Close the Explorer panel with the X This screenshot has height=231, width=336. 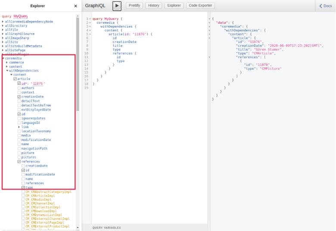tap(75, 6)
